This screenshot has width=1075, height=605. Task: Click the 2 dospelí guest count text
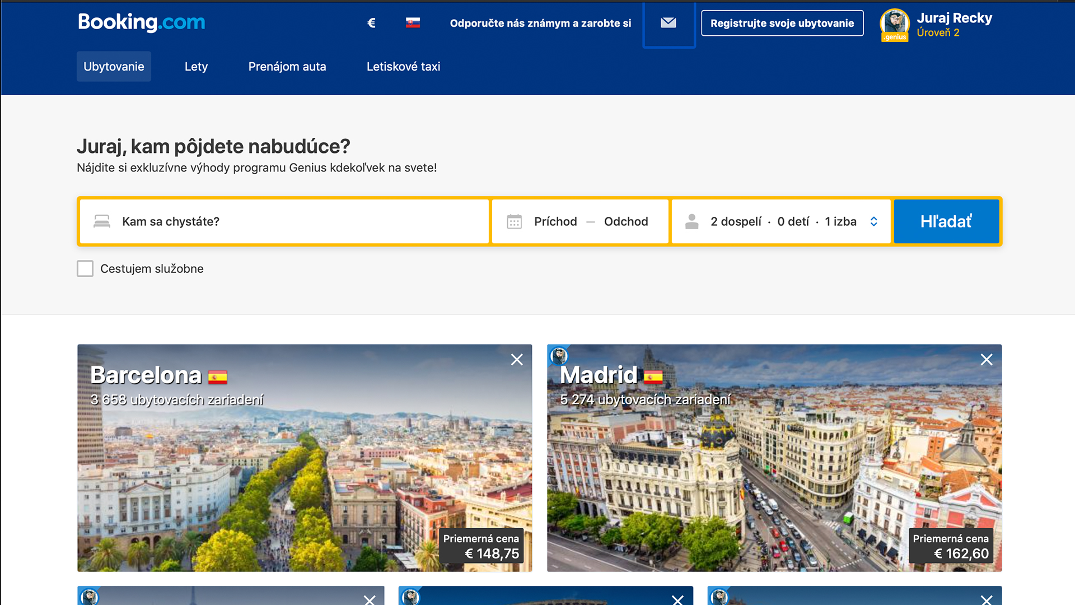coord(736,221)
